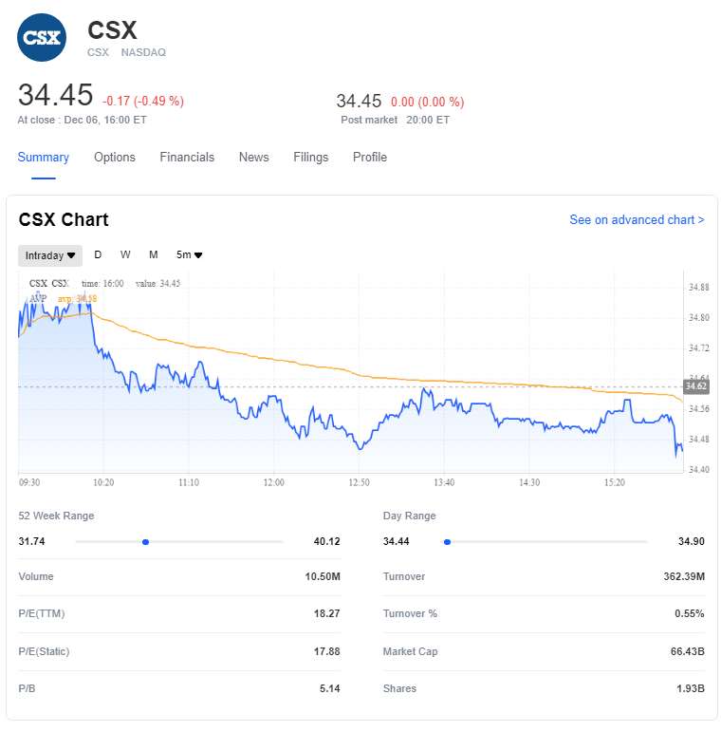Click the 52 Week Range slider dot
The image size is (721, 732).
(x=145, y=542)
